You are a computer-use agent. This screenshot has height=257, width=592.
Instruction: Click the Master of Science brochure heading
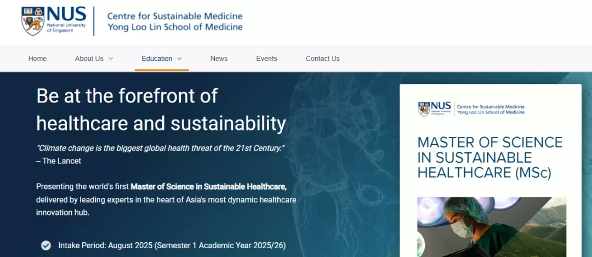point(490,157)
